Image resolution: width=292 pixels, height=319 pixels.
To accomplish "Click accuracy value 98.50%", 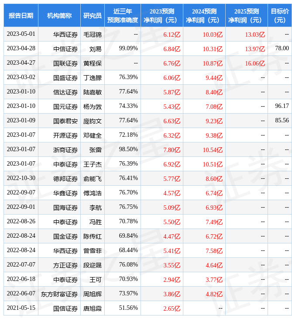I will pos(128,149).
